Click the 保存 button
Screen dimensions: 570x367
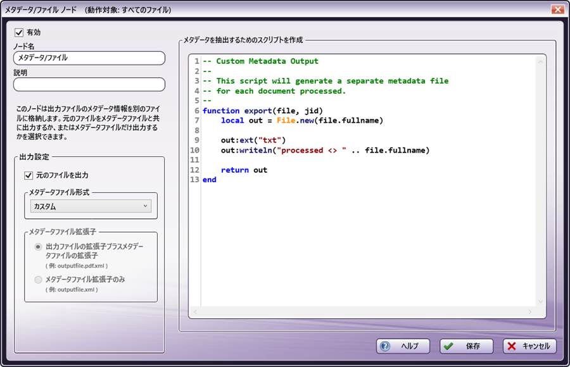[x=466, y=346]
